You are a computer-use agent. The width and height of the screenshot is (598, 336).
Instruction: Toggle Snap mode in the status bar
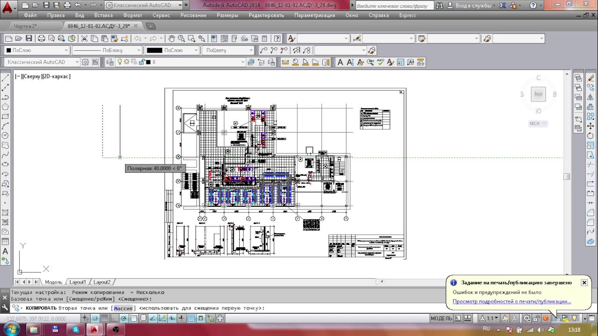(95, 318)
